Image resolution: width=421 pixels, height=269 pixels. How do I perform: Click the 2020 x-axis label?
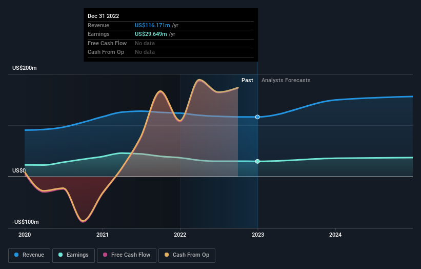[25, 235]
